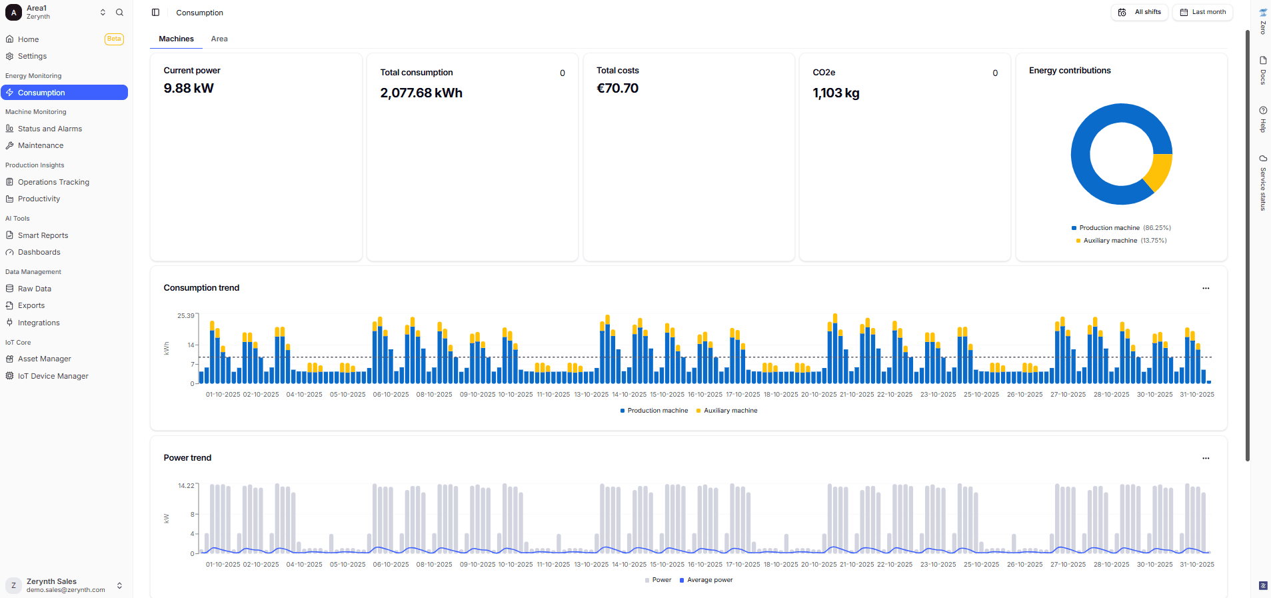
Task: Open Status and Alarms in sidebar
Action: click(x=50, y=129)
